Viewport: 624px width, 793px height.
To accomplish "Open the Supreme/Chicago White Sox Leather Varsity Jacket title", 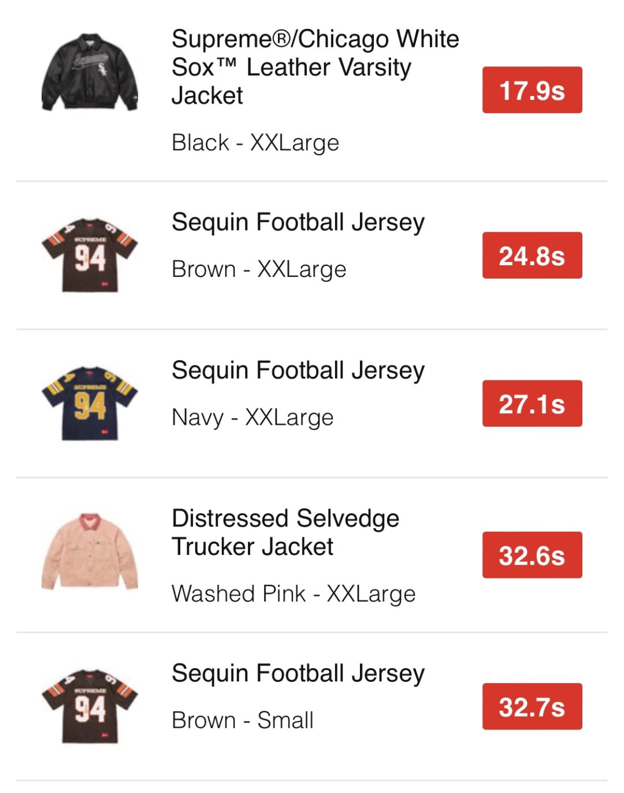I will 315,67.
